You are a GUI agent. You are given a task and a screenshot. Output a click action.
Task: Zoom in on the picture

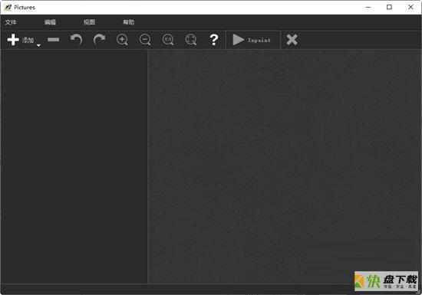click(122, 40)
